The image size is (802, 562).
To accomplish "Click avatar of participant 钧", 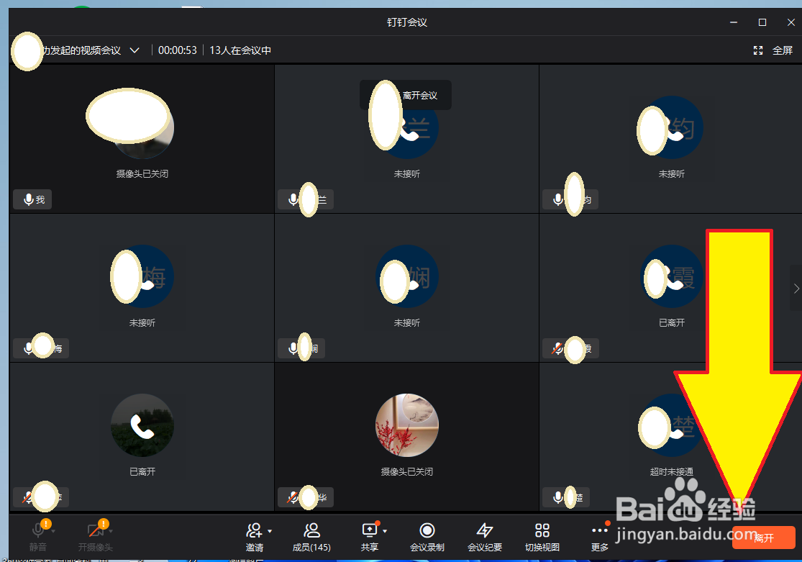I will (672, 127).
